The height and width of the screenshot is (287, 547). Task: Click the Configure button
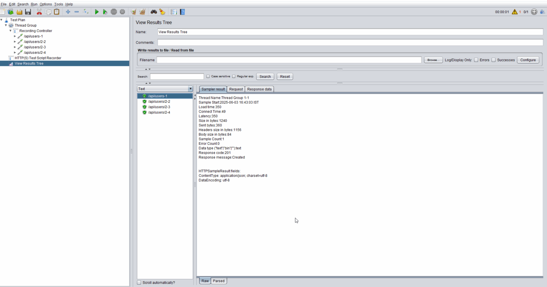[528, 60]
